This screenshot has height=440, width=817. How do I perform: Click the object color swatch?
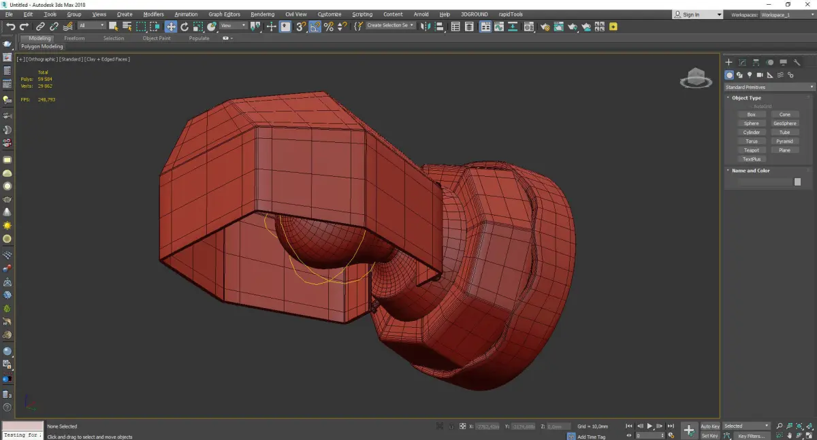tap(797, 182)
